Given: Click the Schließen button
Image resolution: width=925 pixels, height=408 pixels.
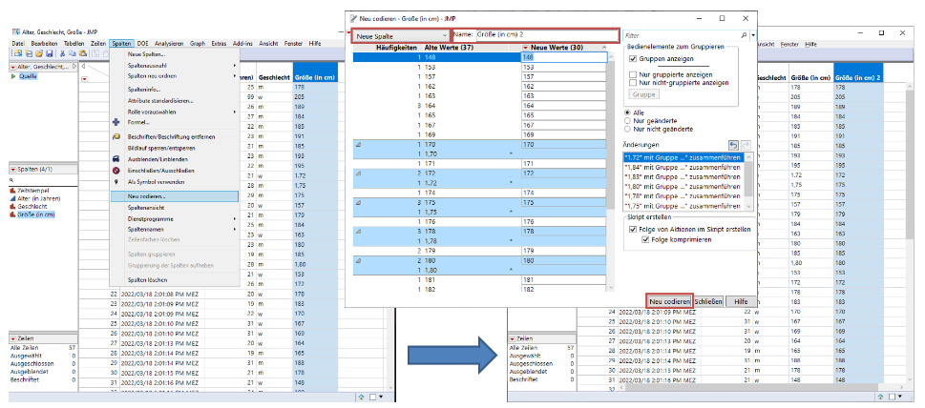Looking at the screenshot, I should [x=707, y=301].
